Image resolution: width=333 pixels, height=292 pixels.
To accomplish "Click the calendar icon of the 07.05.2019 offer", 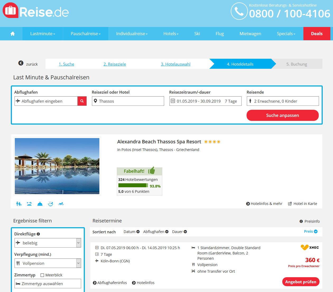I will click(97, 248).
